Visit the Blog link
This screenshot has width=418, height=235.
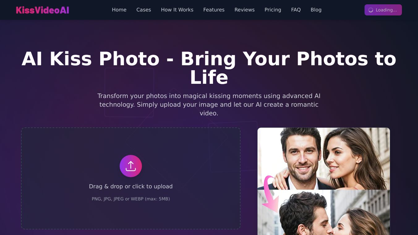[x=316, y=10]
